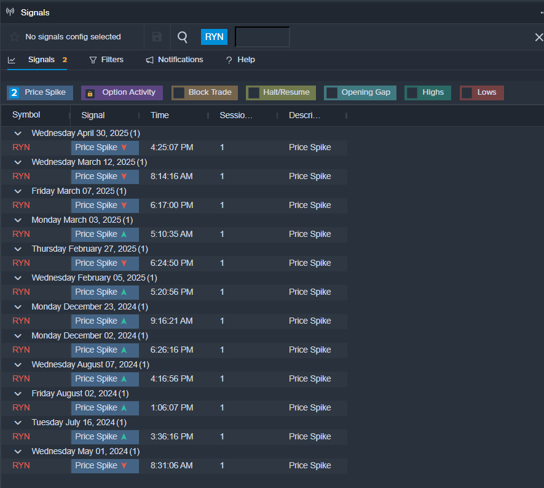Toggle the Opening Gap checkbox
The height and width of the screenshot is (488, 544).
point(331,93)
